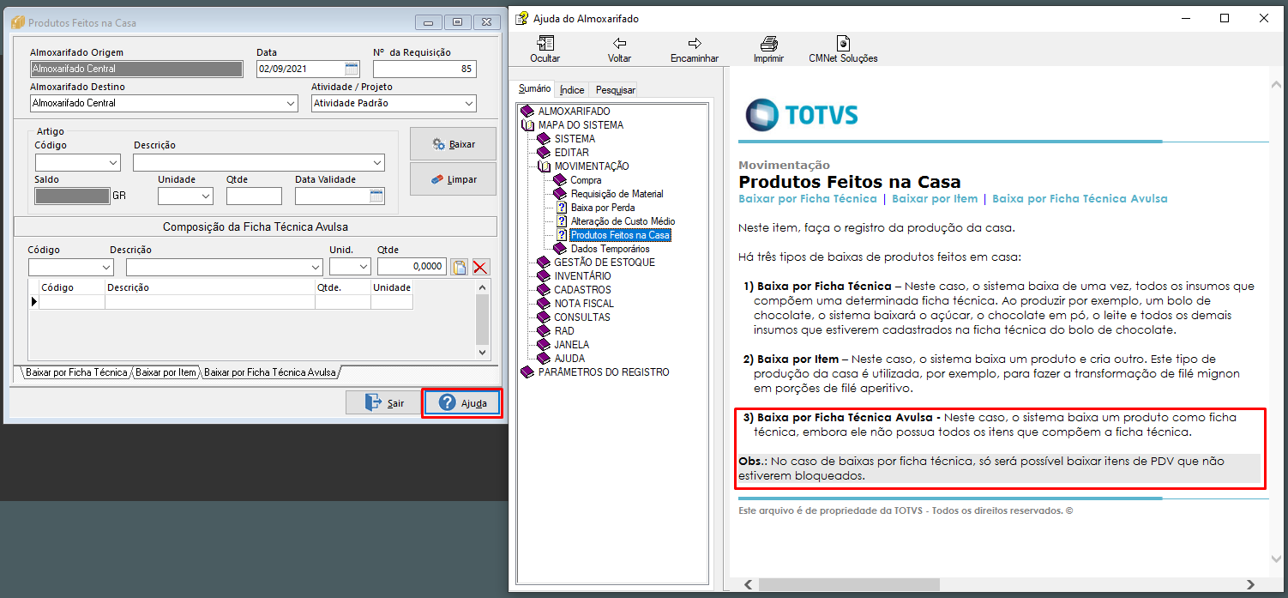This screenshot has width=1288, height=598.
Task: Click the help content vertical scrollbar
Action: pyautogui.click(x=1276, y=323)
